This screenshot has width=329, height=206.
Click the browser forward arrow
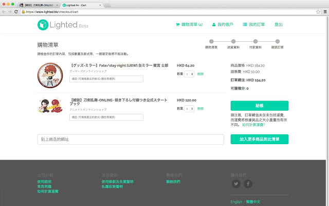pos(10,11)
